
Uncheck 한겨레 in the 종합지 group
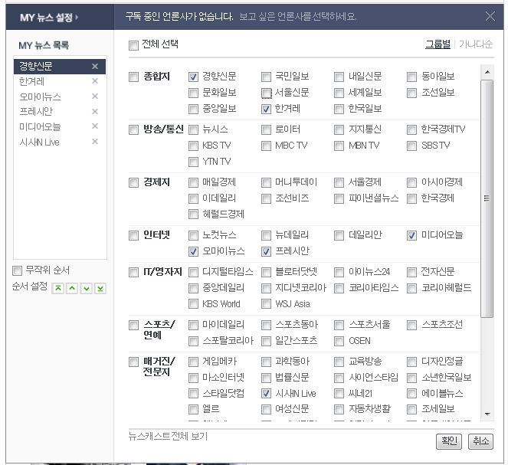[x=266, y=109]
